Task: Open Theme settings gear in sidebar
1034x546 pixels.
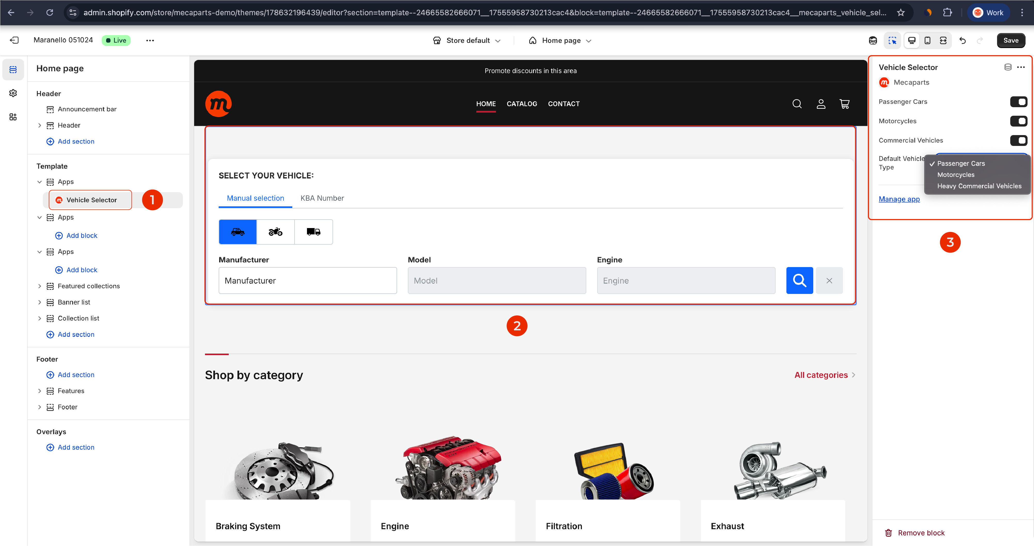Action: click(x=13, y=93)
